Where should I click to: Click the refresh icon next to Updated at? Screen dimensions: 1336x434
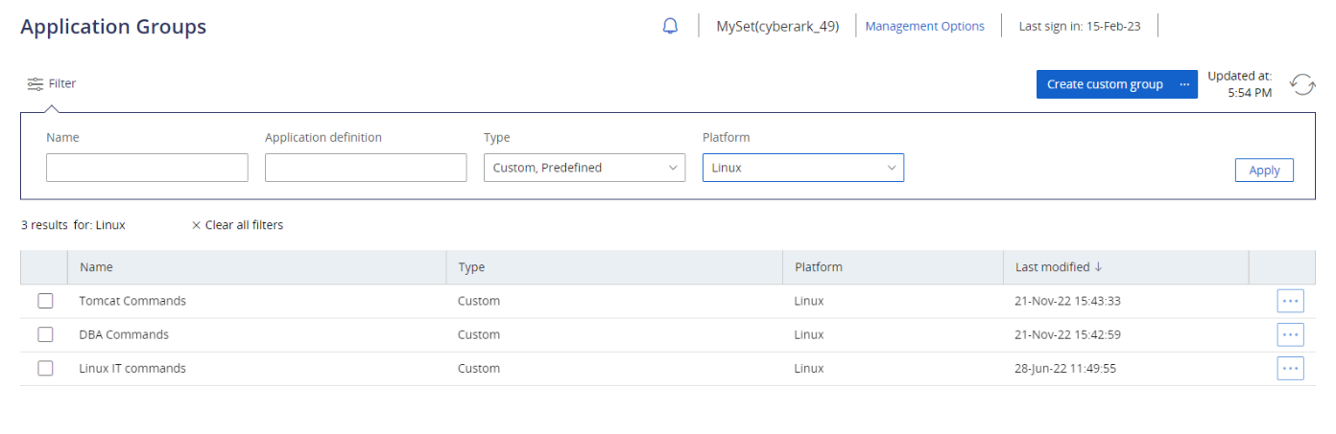(x=1301, y=84)
